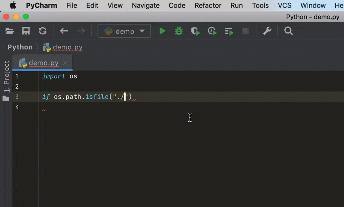Open Search Everywhere magnifier icon

288,31
